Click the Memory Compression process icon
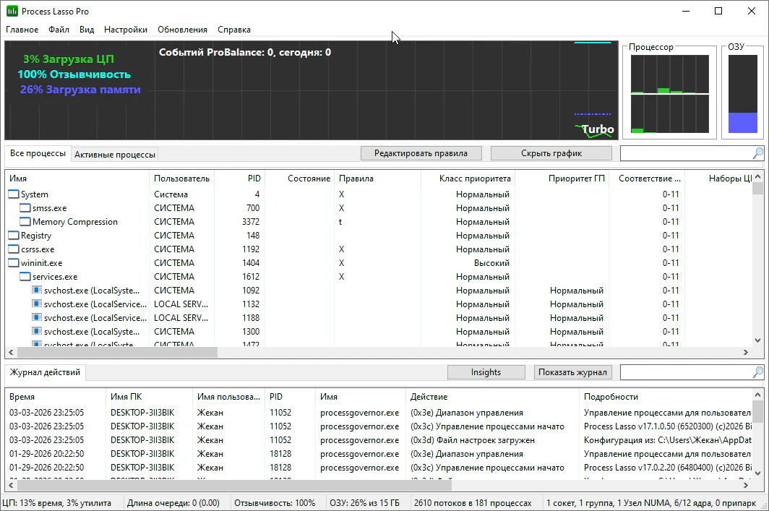This screenshot has width=769, height=511. [x=25, y=222]
